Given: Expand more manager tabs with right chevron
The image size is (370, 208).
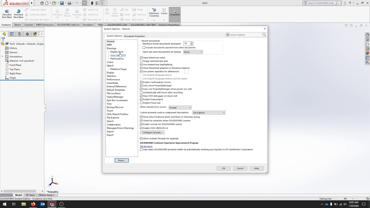Looking at the screenshot, I should pos(42,34).
